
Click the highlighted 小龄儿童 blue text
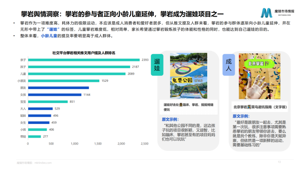pos(49,36)
